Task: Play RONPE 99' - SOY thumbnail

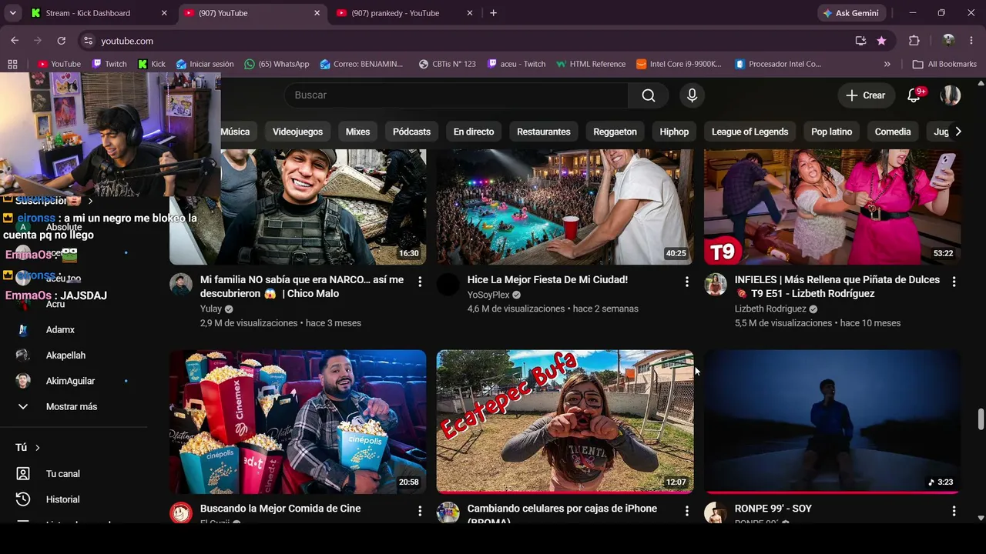Action: (832, 422)
